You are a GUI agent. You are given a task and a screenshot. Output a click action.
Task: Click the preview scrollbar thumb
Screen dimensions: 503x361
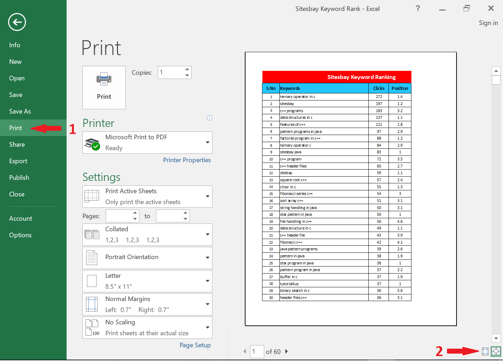496,80
